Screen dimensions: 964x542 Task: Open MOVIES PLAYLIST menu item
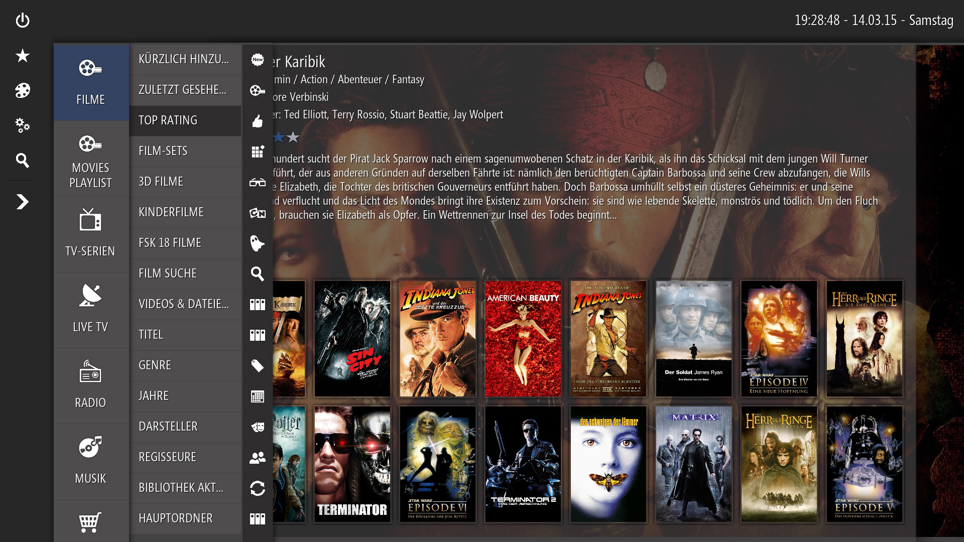pyautogui.click(x=91, y=159)
